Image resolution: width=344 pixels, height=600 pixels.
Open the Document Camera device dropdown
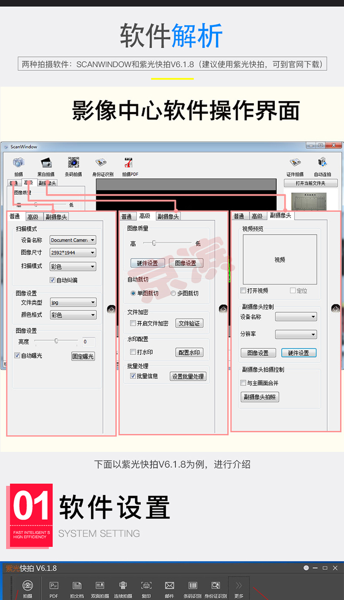73,240
